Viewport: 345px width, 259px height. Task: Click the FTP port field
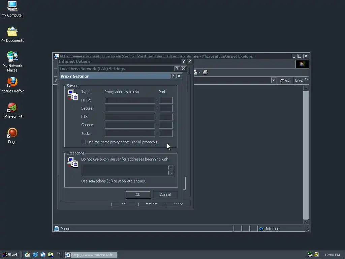(166, 117)
